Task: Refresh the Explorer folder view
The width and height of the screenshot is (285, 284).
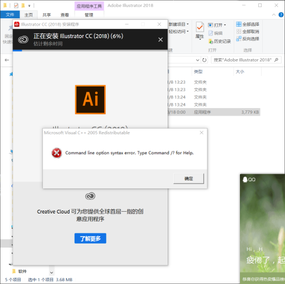Action: (x=204, y=60)
